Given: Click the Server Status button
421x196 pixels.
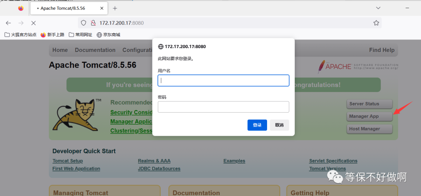Looking at the screenshot, I should [370, 104].
